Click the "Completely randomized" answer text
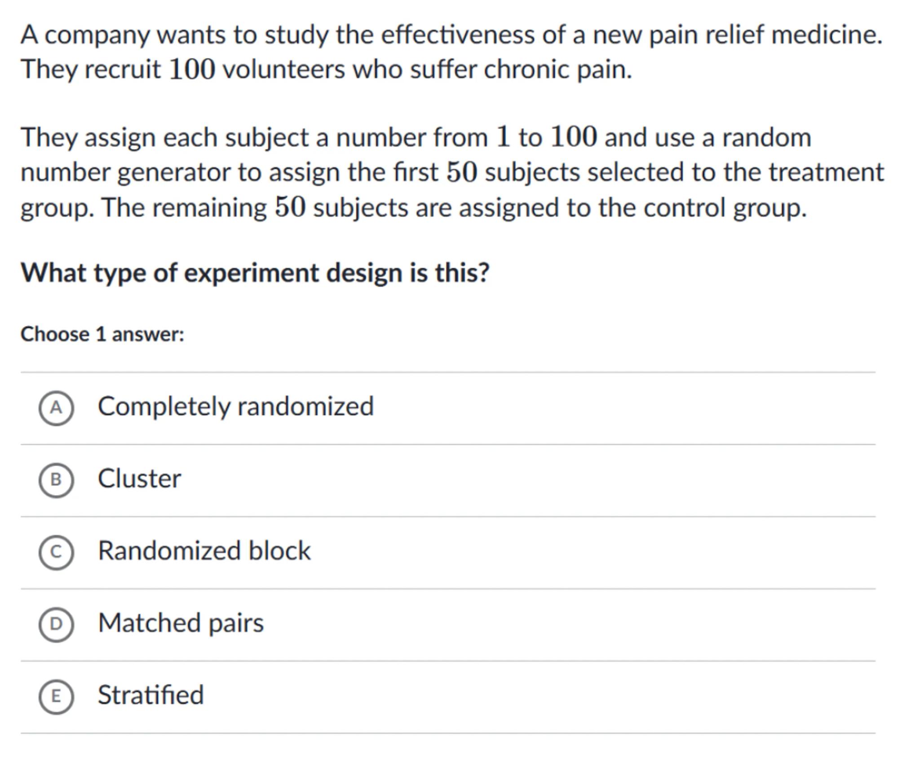Image resolution: width=920 pixels, height=772 pixels. 235,407
